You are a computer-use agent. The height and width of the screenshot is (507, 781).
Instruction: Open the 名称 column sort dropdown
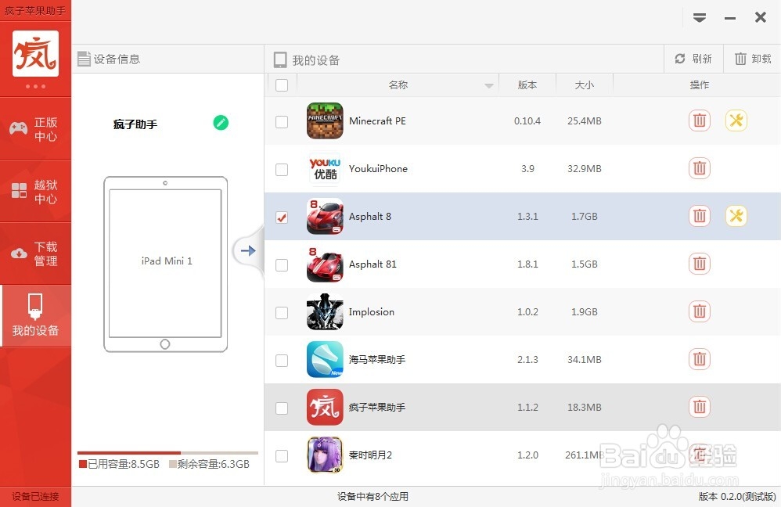click(x=490, y=84)
